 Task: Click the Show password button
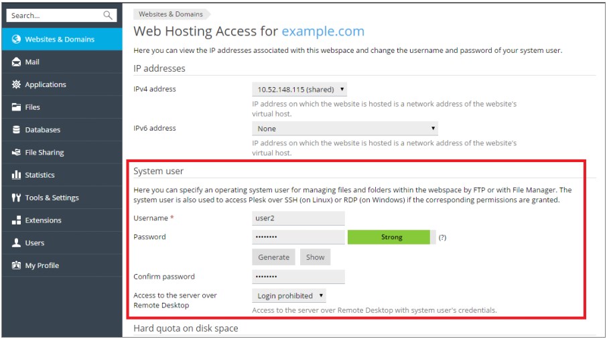coord(315,257)
